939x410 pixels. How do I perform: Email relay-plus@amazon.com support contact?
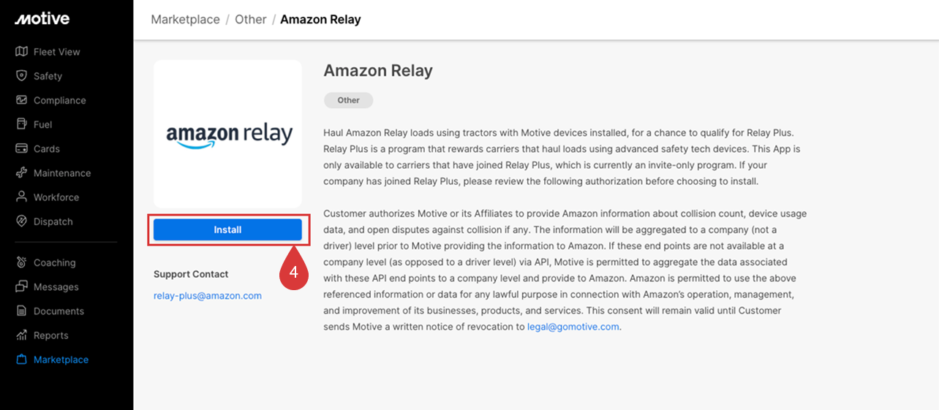[x=208, y=296]
